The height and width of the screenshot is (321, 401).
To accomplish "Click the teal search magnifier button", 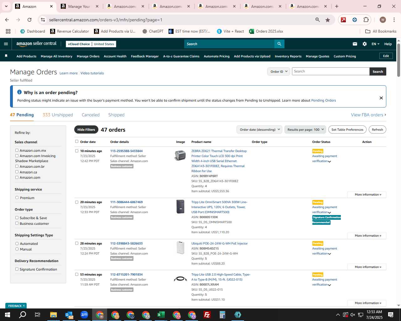I will 279,44.
